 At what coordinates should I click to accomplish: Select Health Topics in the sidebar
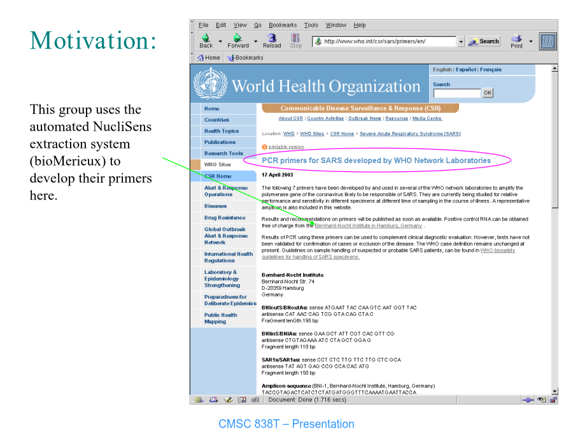[x=222, y=131]
